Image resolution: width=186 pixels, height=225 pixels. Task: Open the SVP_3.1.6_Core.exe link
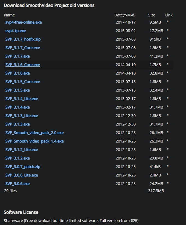[22, 65]
